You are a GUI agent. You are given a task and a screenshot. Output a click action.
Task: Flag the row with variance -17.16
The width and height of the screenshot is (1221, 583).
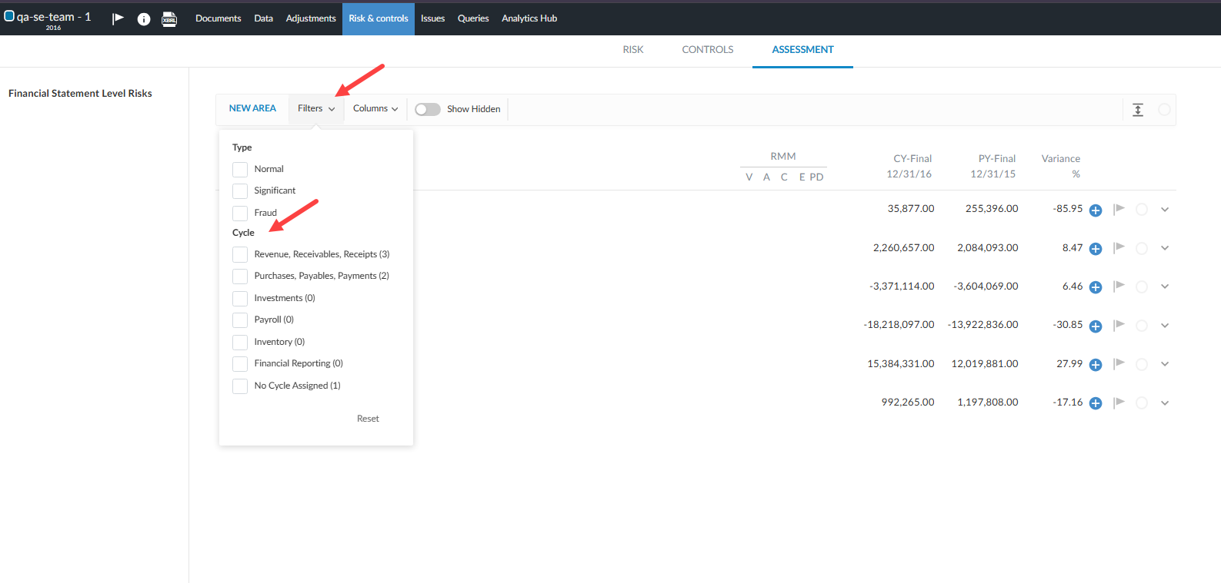(x=1119, y=402)
